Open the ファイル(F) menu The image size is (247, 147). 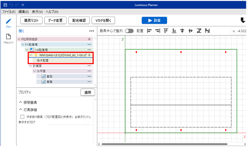click(x=9, y=12)
